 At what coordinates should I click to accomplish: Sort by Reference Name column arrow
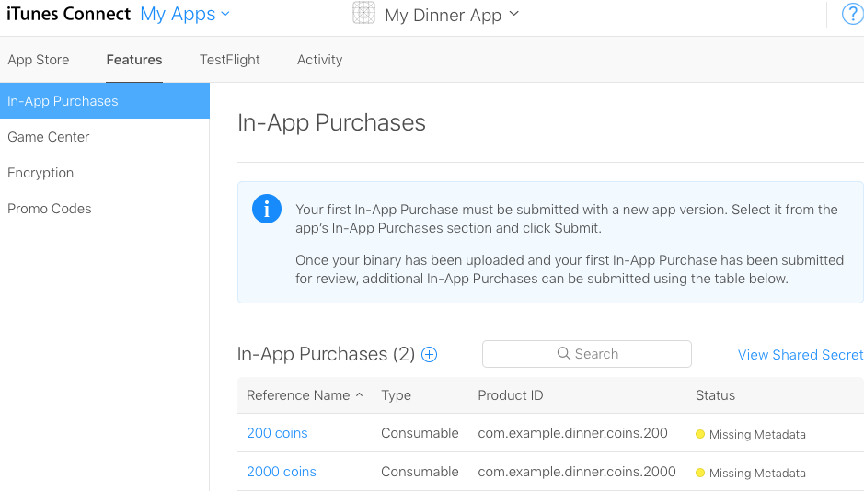(359, 395)
